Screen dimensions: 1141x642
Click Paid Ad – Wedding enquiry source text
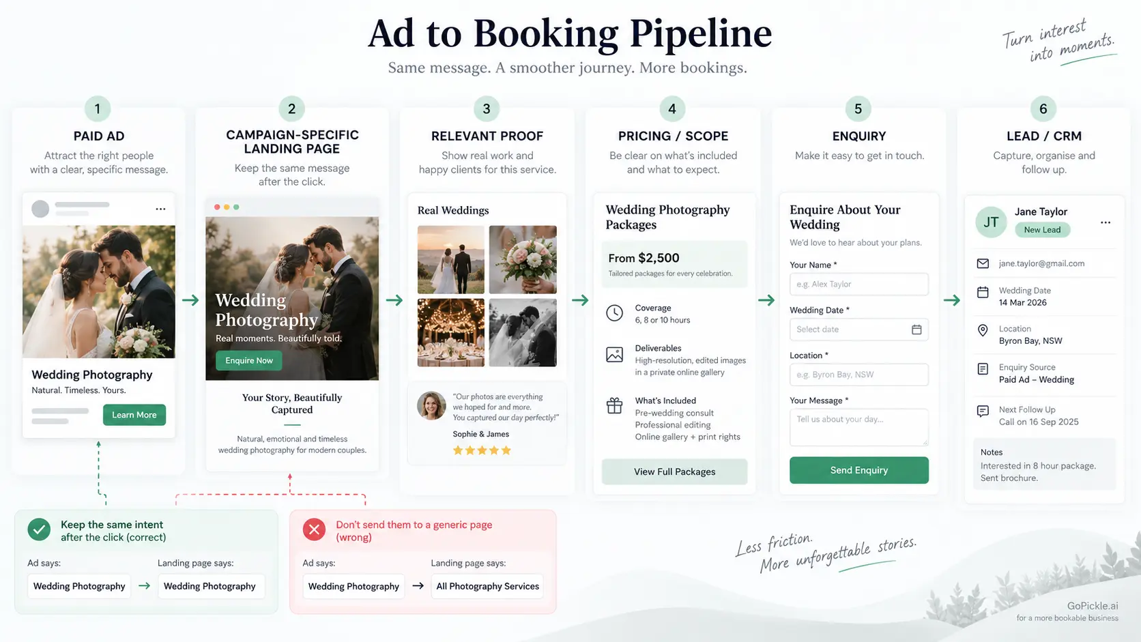(1037, 379)
